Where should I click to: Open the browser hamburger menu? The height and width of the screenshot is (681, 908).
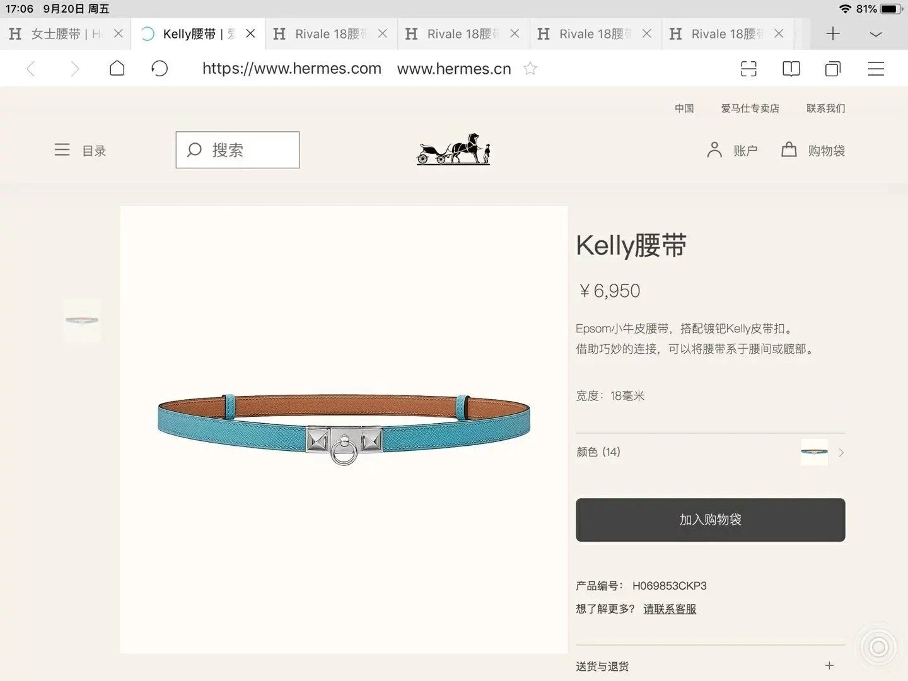(x=876, y=69)
